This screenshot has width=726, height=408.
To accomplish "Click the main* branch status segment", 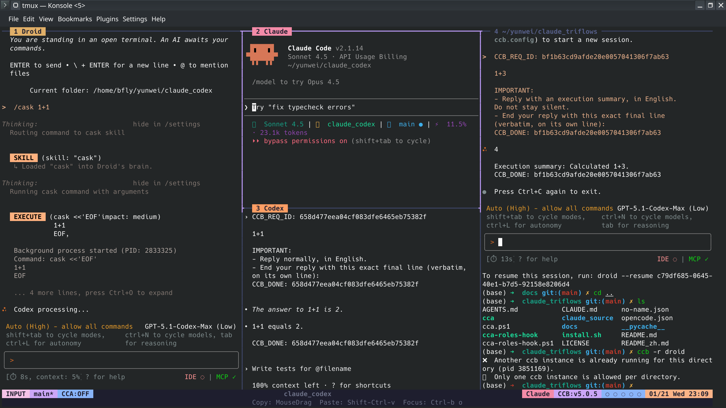I will pyautogui.click(x=43, y=394).
